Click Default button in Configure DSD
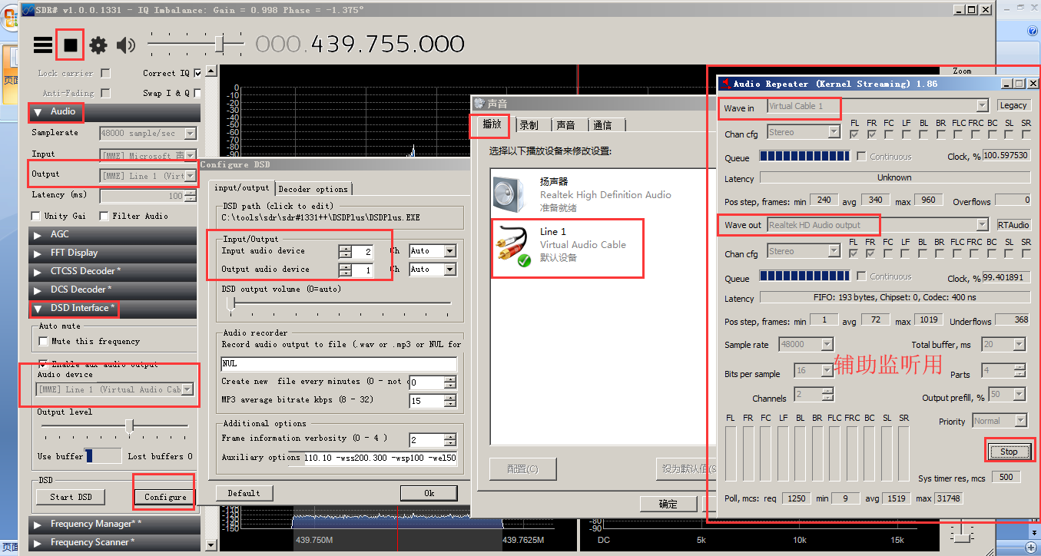The height and width of the screenshot is (556, 1041). [x=244, y=493]
